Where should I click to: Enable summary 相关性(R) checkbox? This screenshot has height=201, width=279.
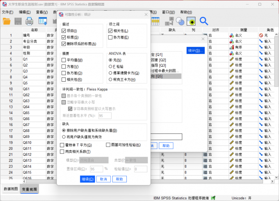64,80
